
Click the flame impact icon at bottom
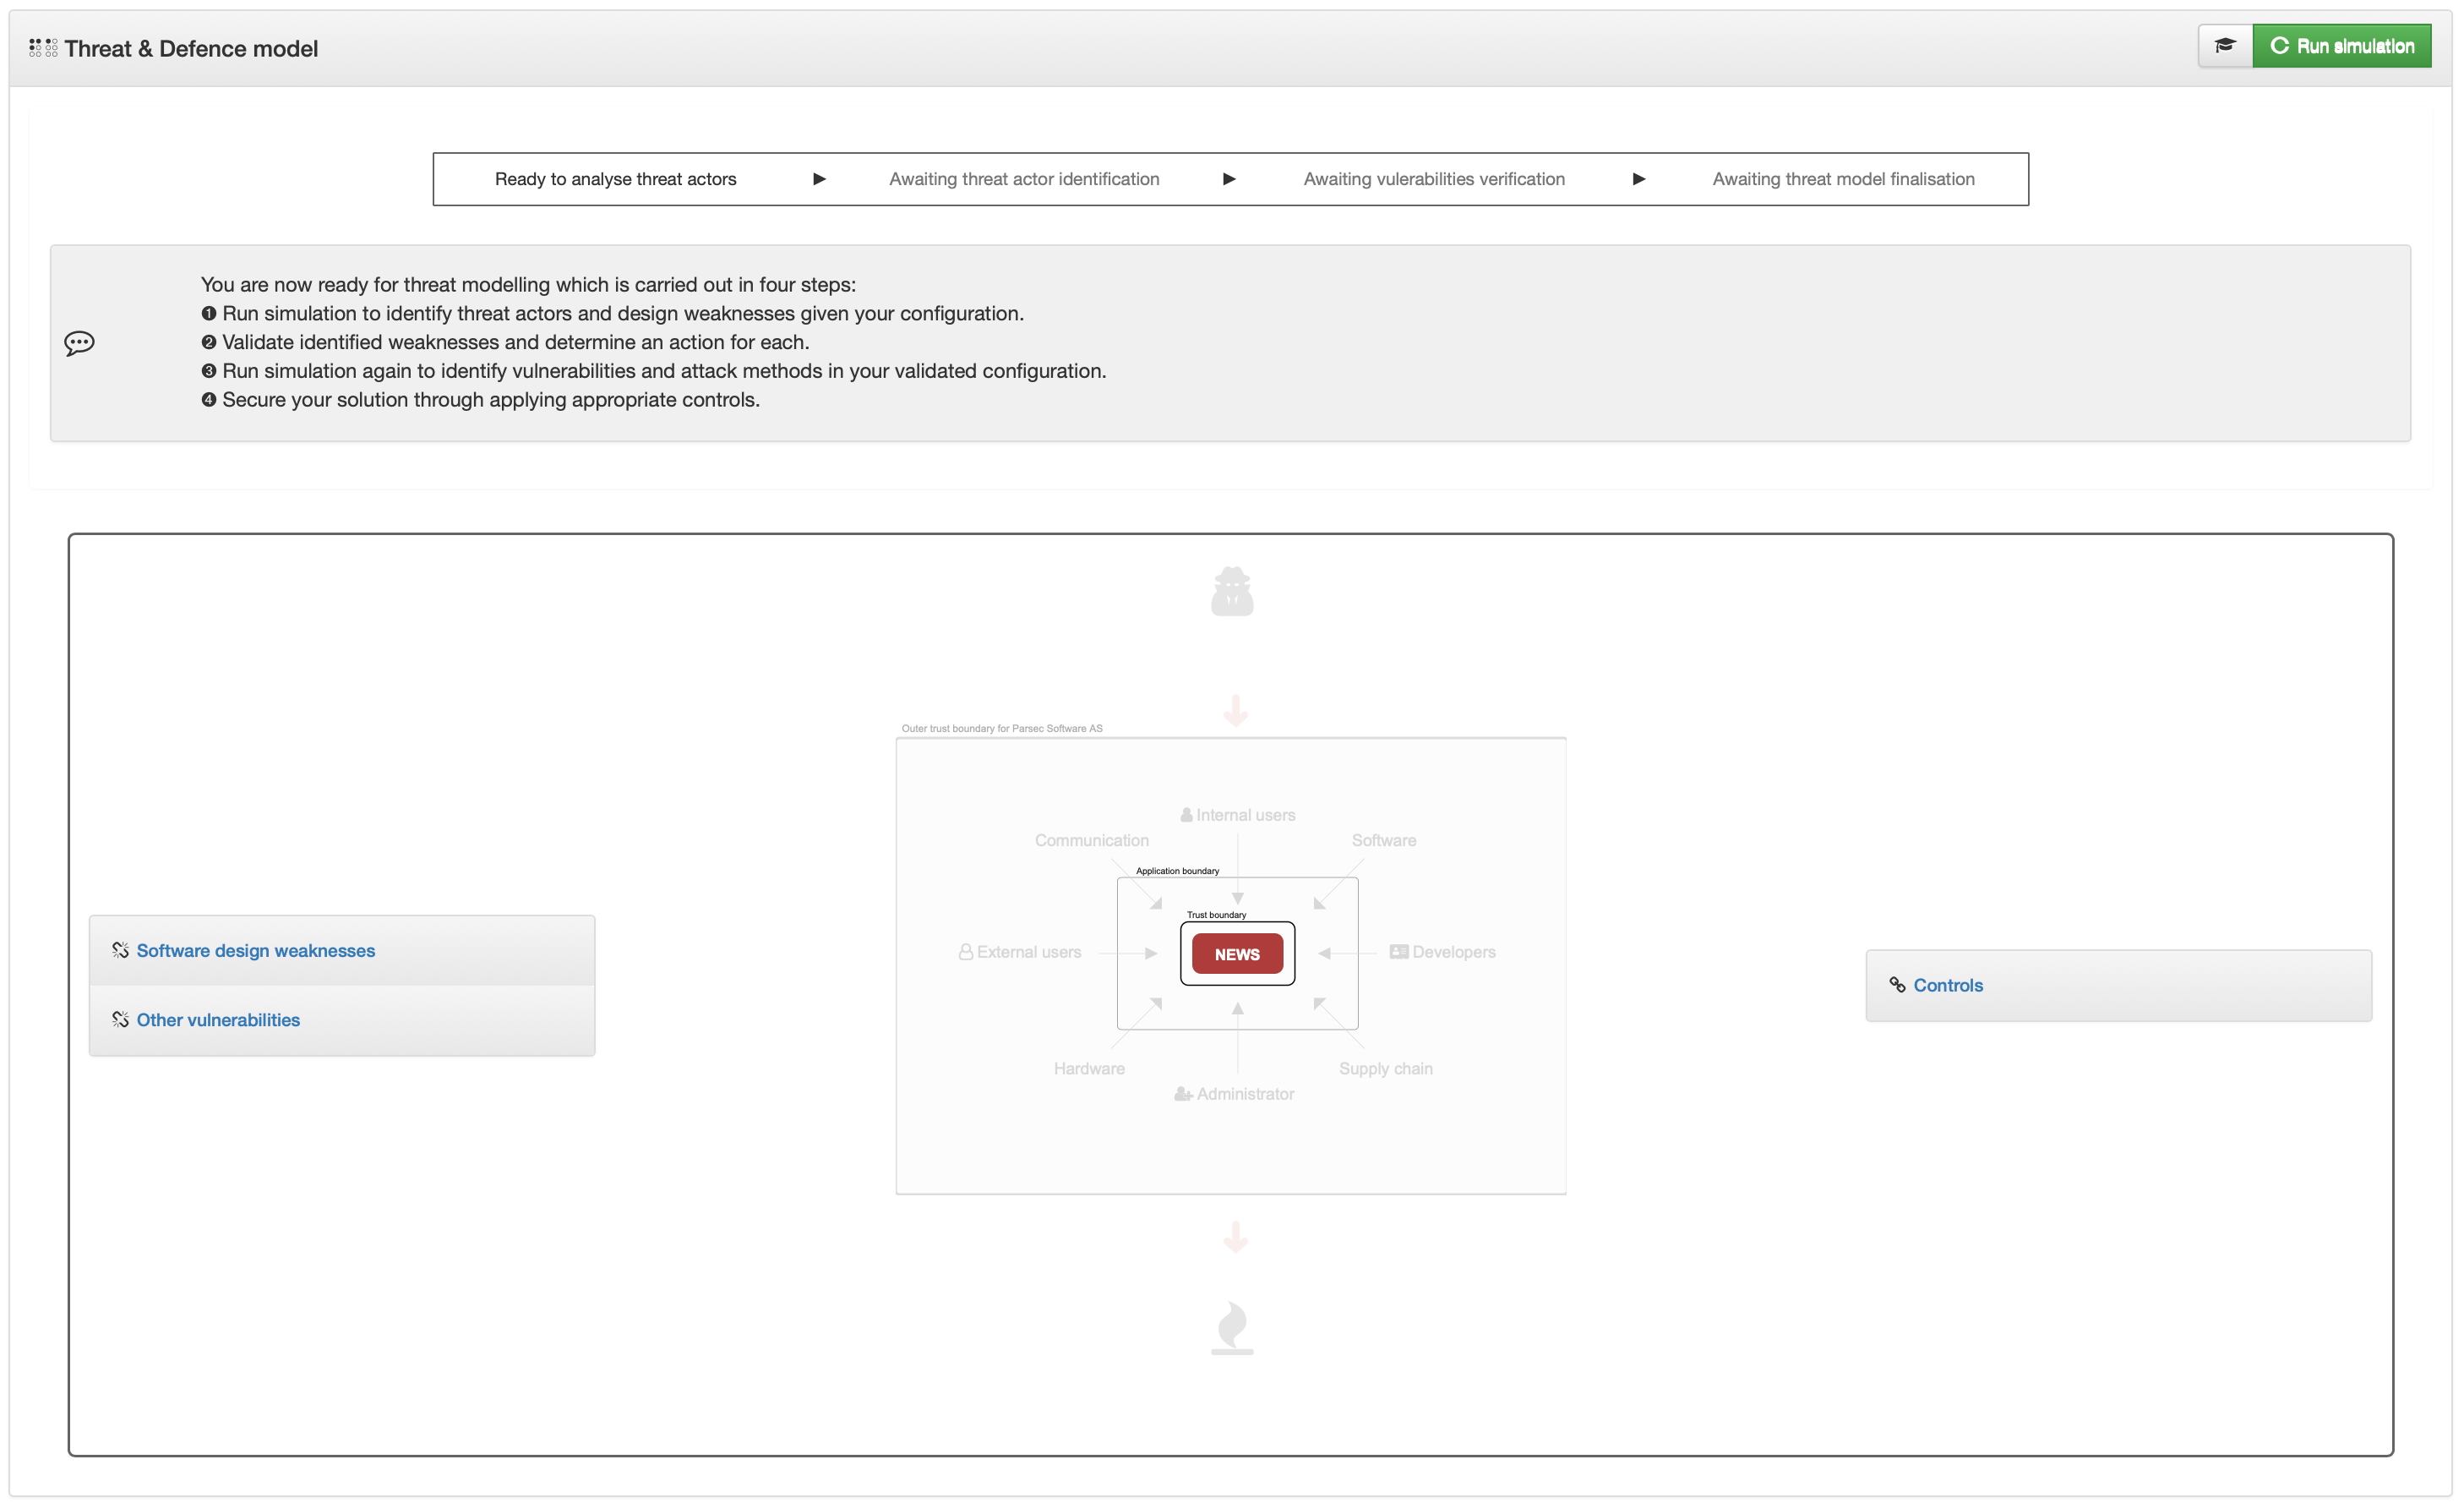coord(1232,1327)
